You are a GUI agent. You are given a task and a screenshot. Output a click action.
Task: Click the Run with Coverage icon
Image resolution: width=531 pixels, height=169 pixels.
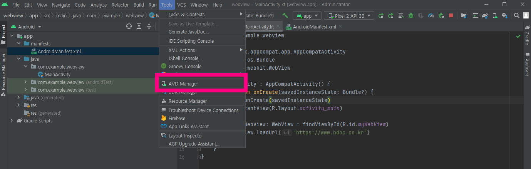coord(421,16)
